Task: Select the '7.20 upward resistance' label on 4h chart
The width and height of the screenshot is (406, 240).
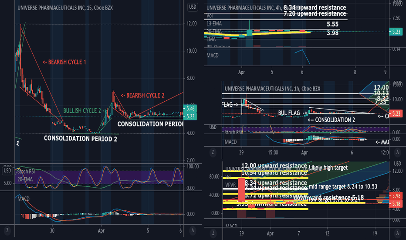Action: [315, 14]
